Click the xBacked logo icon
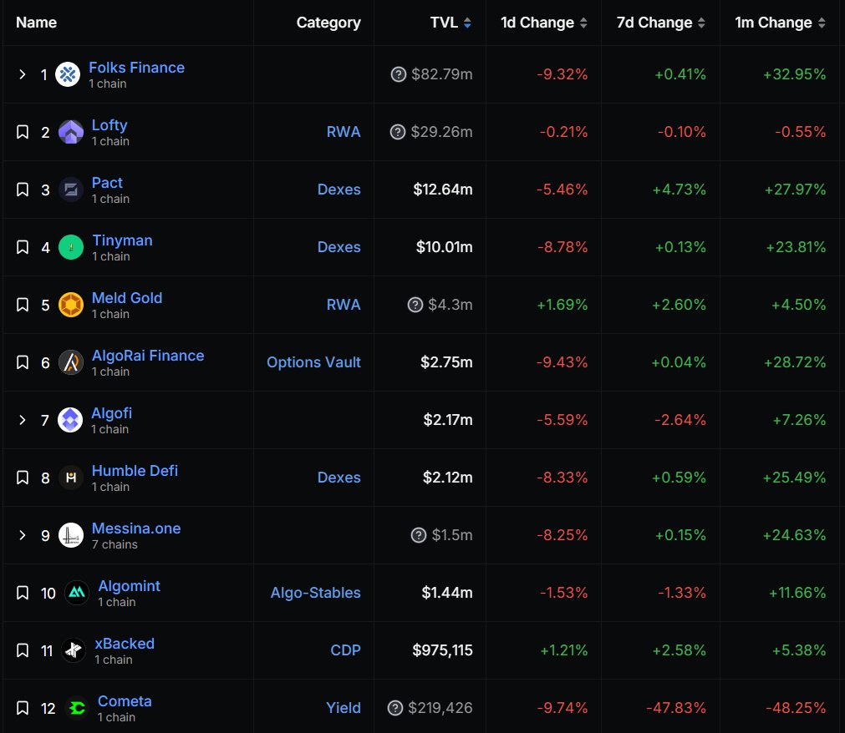Image resolution: width=845 pixels, height=733 pixels. [74, 650]
